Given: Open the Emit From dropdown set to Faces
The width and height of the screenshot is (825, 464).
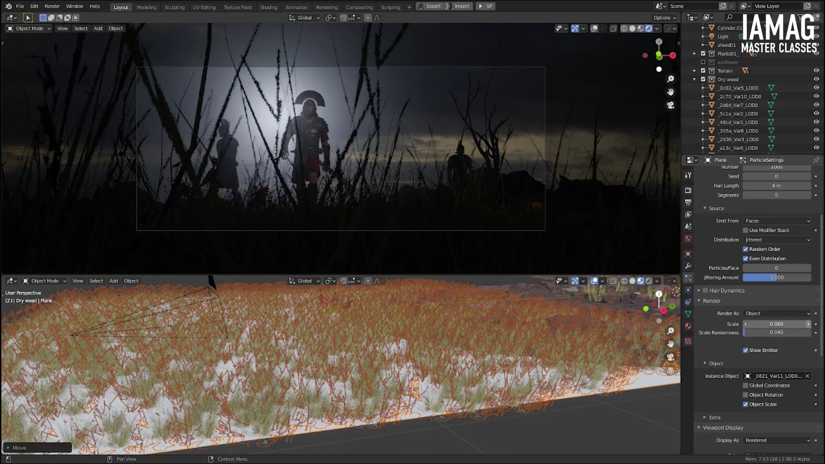Looking at the screenshot, I should click(776, 220).
